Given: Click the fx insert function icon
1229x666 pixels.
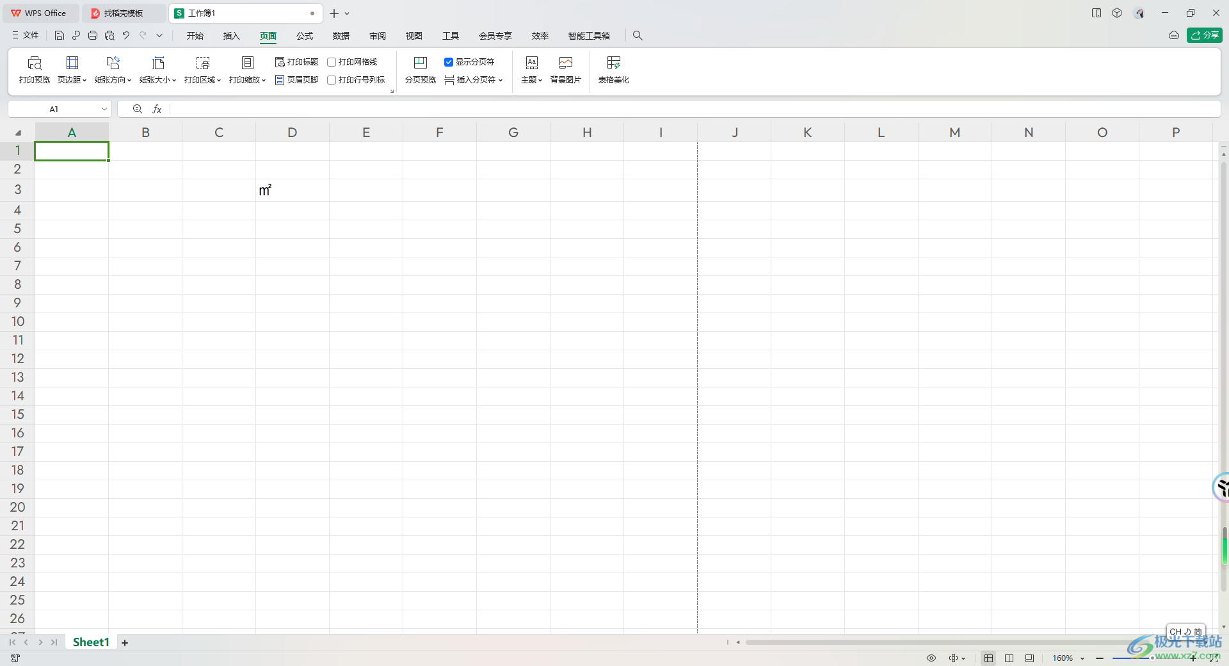Looking at the screenshot, I should pyautogui.click(x=157, y=110).
